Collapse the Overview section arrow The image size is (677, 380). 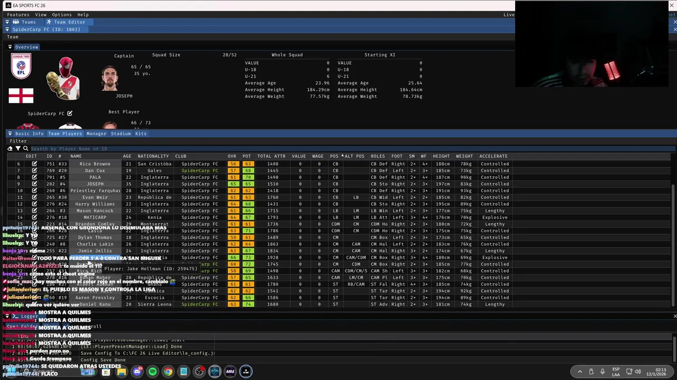10,47
